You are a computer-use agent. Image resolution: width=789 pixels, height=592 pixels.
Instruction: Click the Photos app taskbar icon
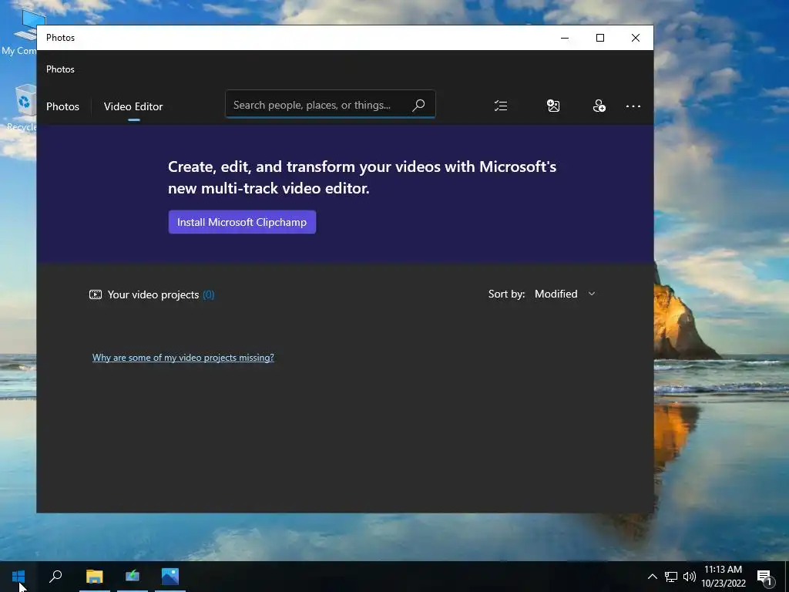coord(170,577)
